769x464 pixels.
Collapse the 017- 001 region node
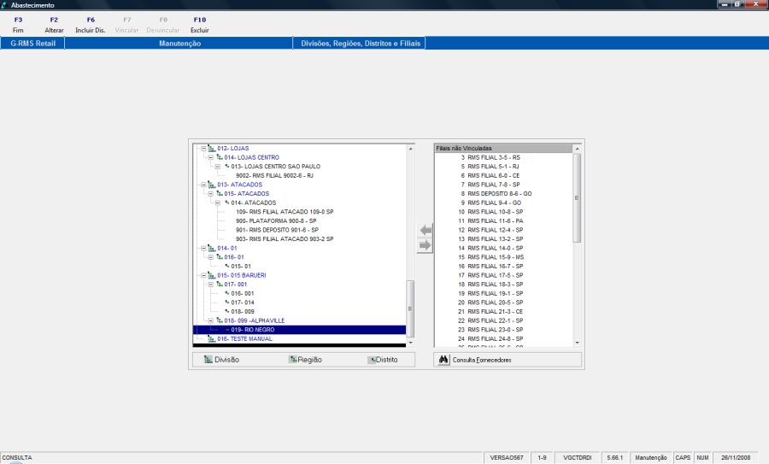point(211,285)
